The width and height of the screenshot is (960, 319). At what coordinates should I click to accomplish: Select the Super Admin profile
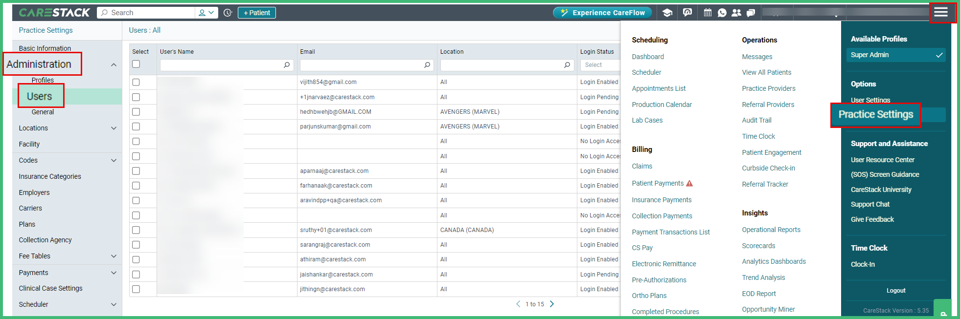[895, 55]
